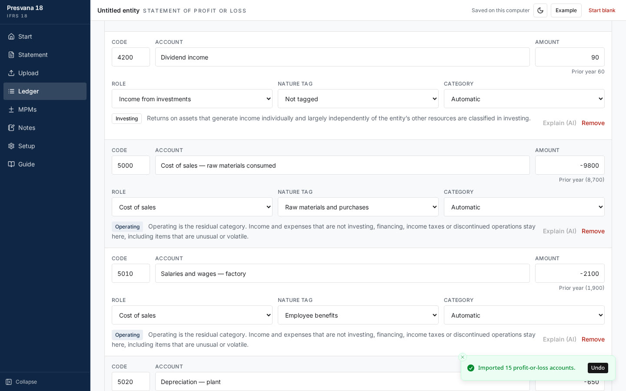
Task: Edit the code field 5010
Action: (131, 273)
